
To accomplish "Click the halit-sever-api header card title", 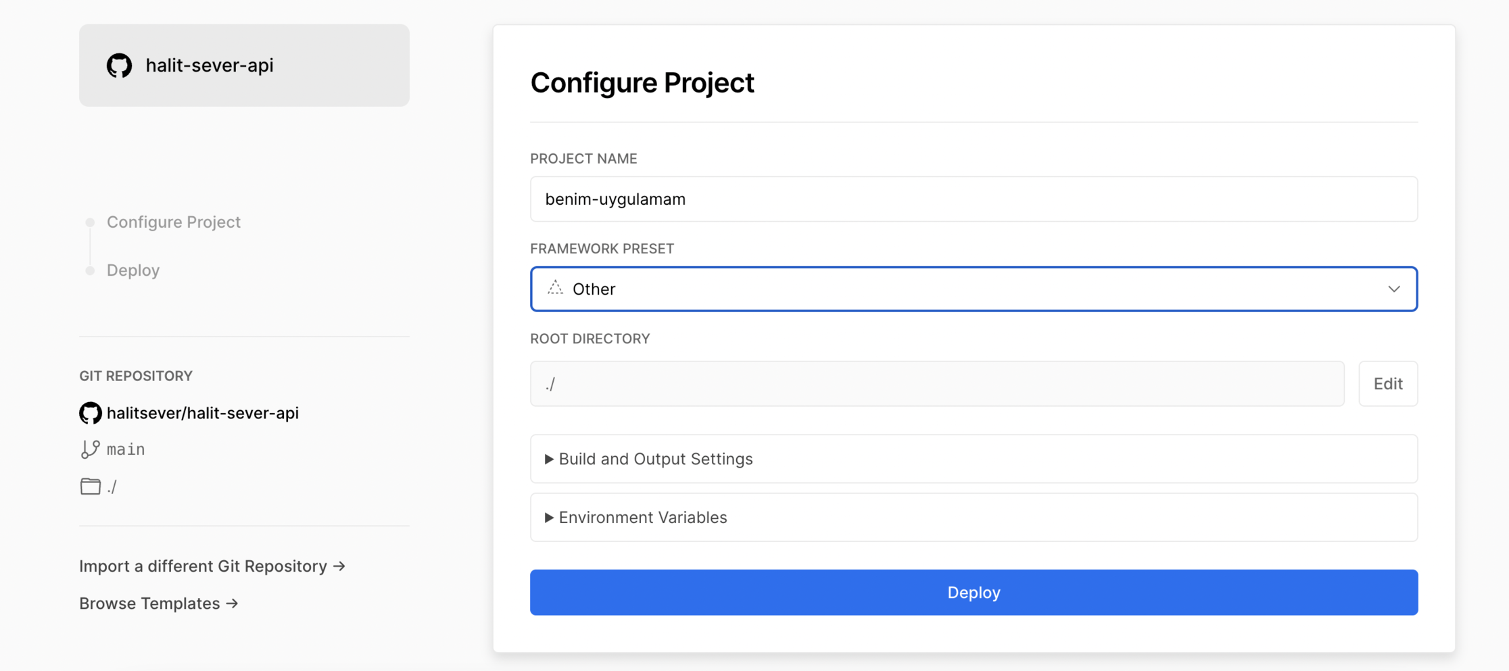I will tap(210, 66).
